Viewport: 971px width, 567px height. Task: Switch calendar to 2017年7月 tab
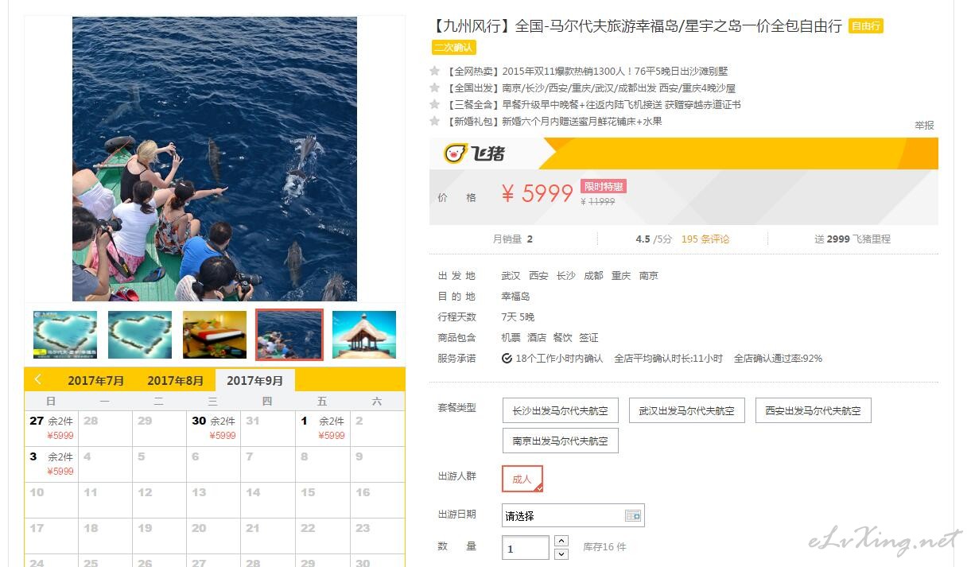[96, 380]
